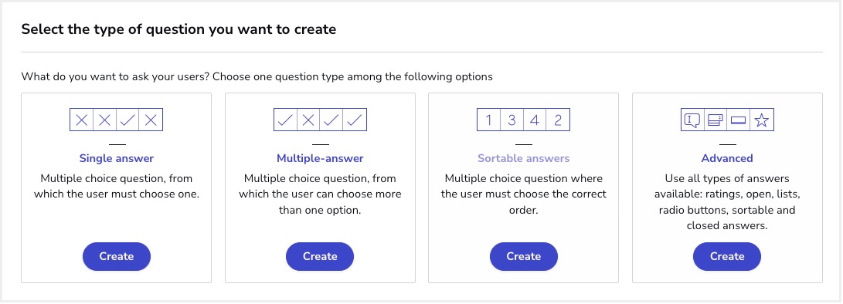The image size is (843, 304).
Task: Click the cross mark in Multiple-answer icon
Action: coord(308,120)
